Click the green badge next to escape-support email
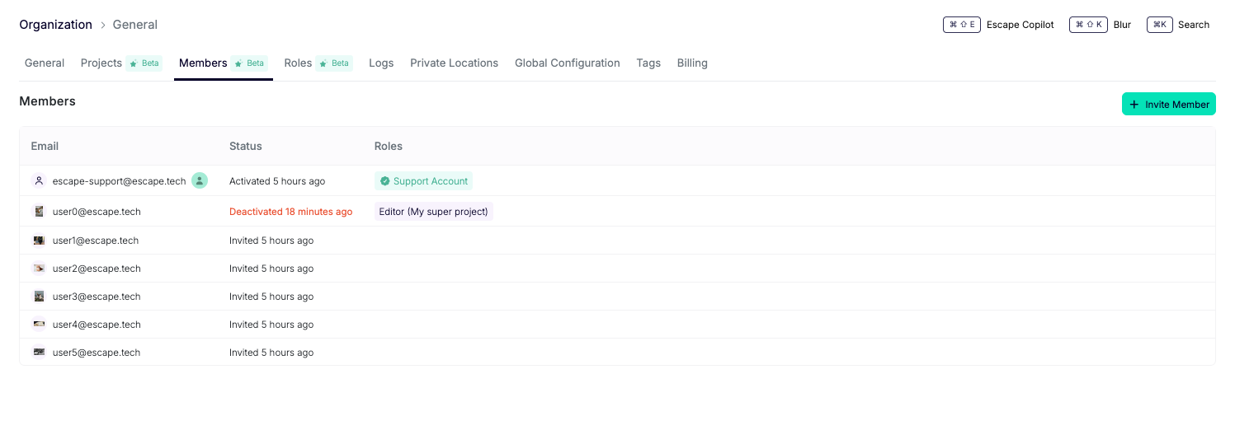Screen dimensions: 1235x430 (200, 180)
